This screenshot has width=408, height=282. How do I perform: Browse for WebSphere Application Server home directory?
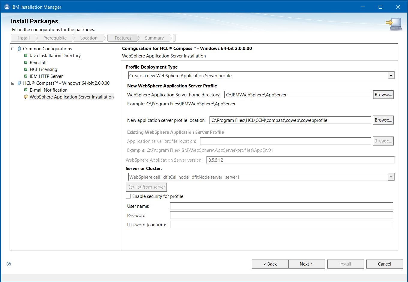[383, 95]
